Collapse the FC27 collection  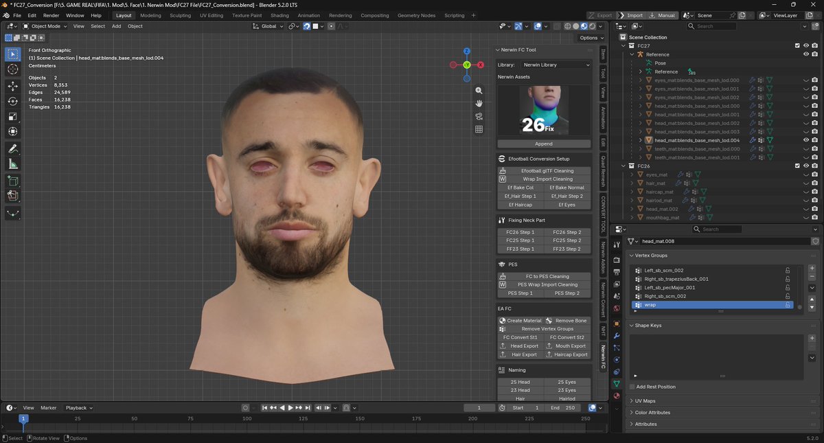click(x=623, y=46)
